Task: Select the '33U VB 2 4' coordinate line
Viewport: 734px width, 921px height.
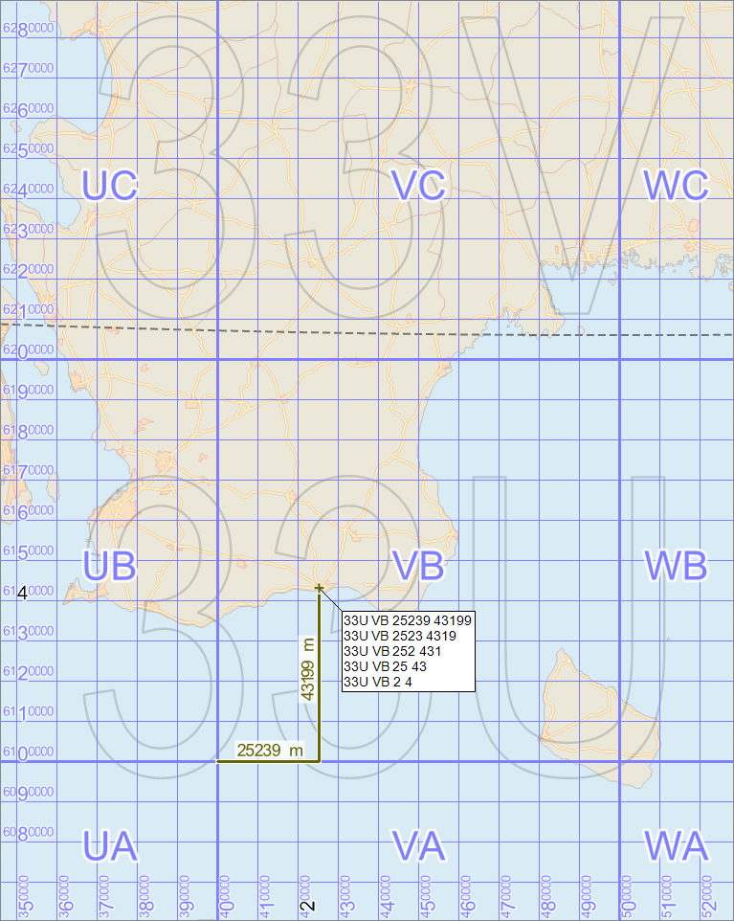Action: tap(378, 682)
